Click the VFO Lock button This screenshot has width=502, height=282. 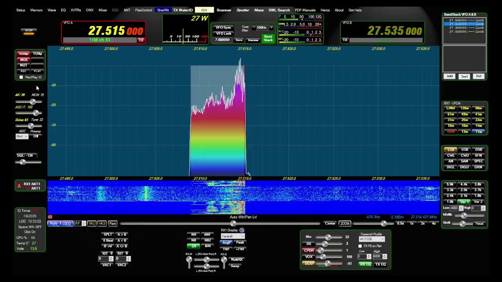[x=224, y=34]
